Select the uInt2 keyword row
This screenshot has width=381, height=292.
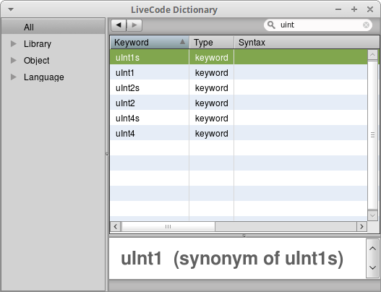[x=239, y=103]
